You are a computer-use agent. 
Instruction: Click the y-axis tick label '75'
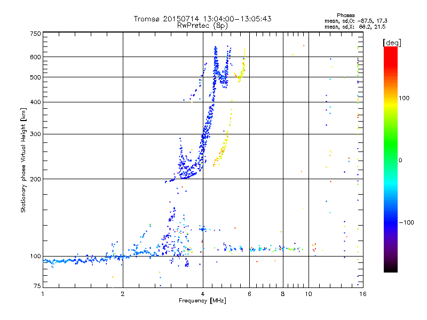pyautogui.click(x=37, y=286)
